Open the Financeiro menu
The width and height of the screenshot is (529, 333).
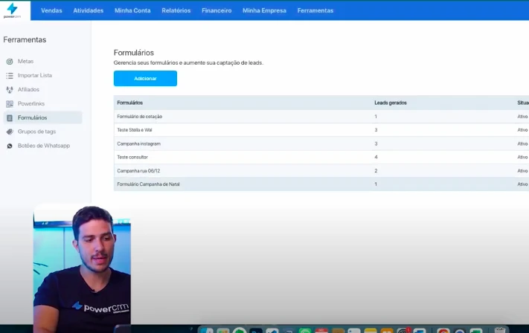[217, 10]
